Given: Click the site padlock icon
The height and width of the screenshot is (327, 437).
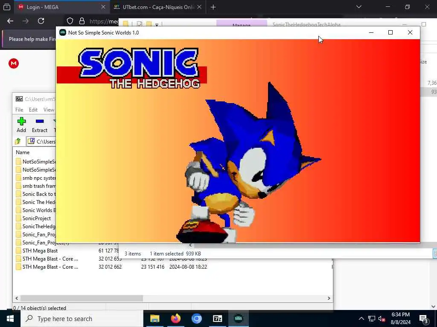Looking at the screenshot, I should [x=82, y=21].
